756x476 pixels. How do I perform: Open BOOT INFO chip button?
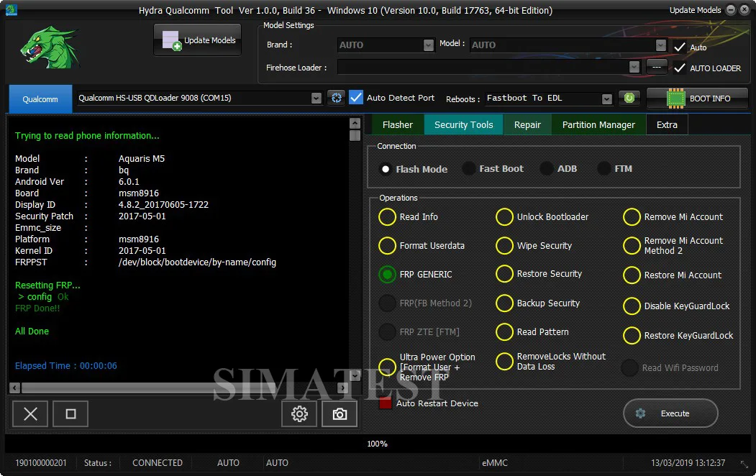697,99
